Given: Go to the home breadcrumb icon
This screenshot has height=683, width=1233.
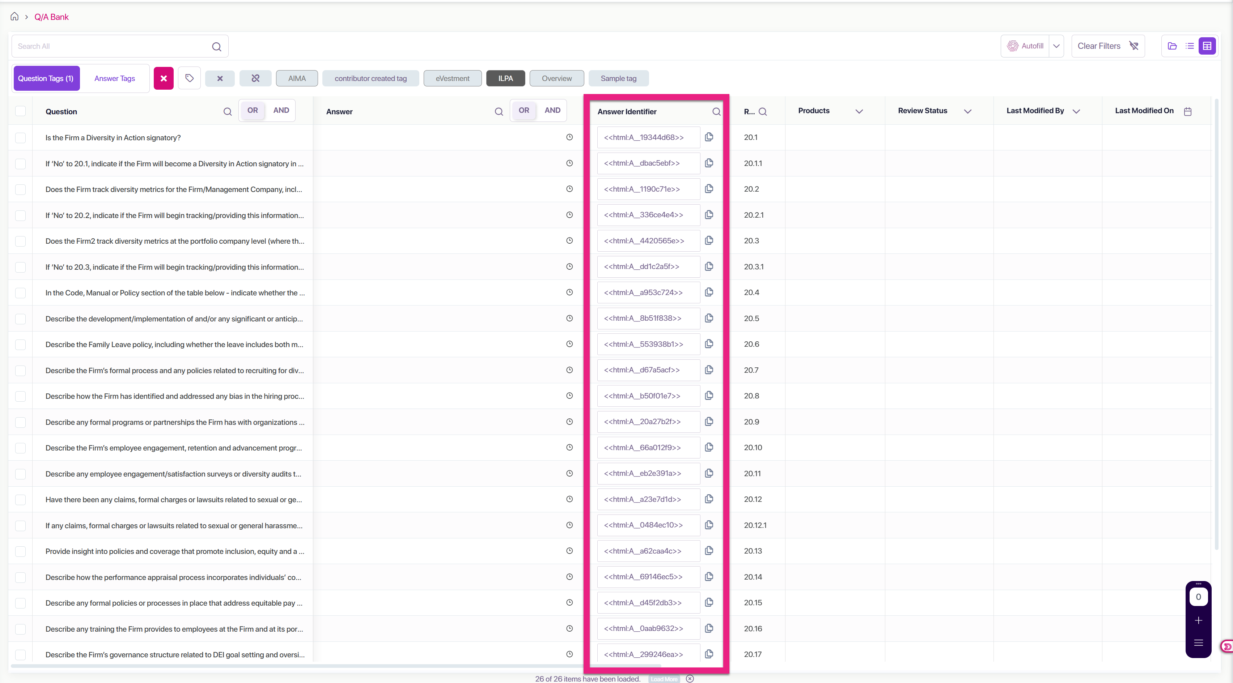Looking at the screenshot, I should 14,17.
